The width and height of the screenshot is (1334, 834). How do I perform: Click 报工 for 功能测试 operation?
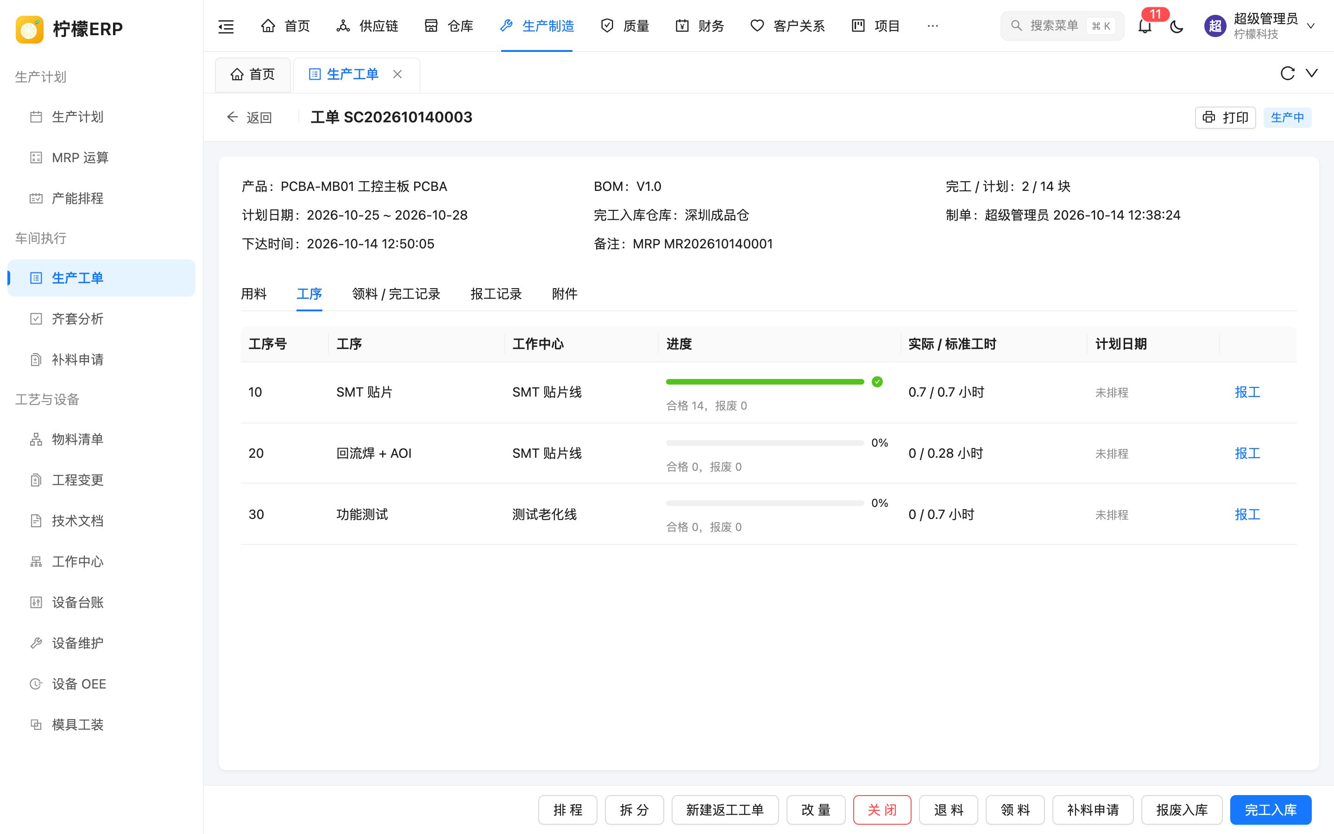point(1247,515)
